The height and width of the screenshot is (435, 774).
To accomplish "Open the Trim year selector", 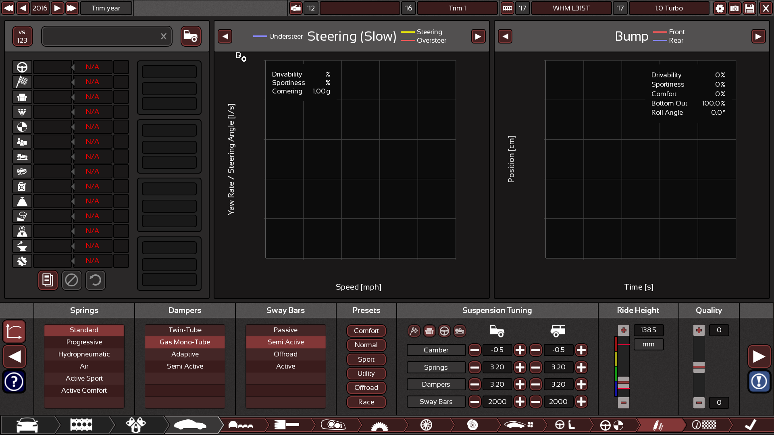I will pyautogui.click(x=106, y=8).
